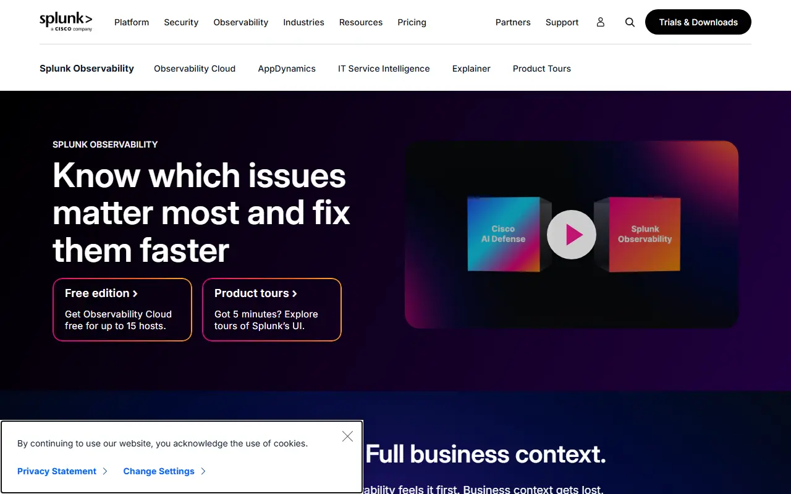Open the user account icon
791x494 pixels.
(x=600, y=22)
